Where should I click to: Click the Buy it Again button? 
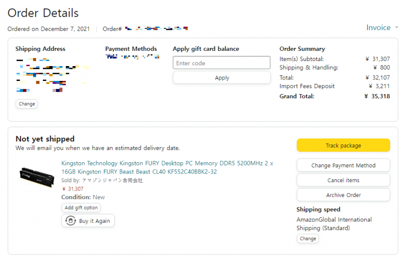(88, 221)
